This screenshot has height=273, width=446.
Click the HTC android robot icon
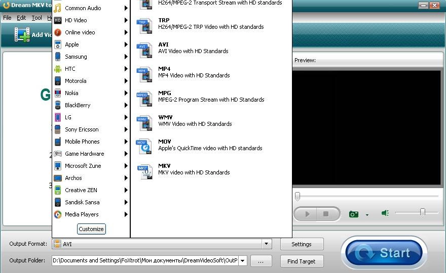[58, 69]
